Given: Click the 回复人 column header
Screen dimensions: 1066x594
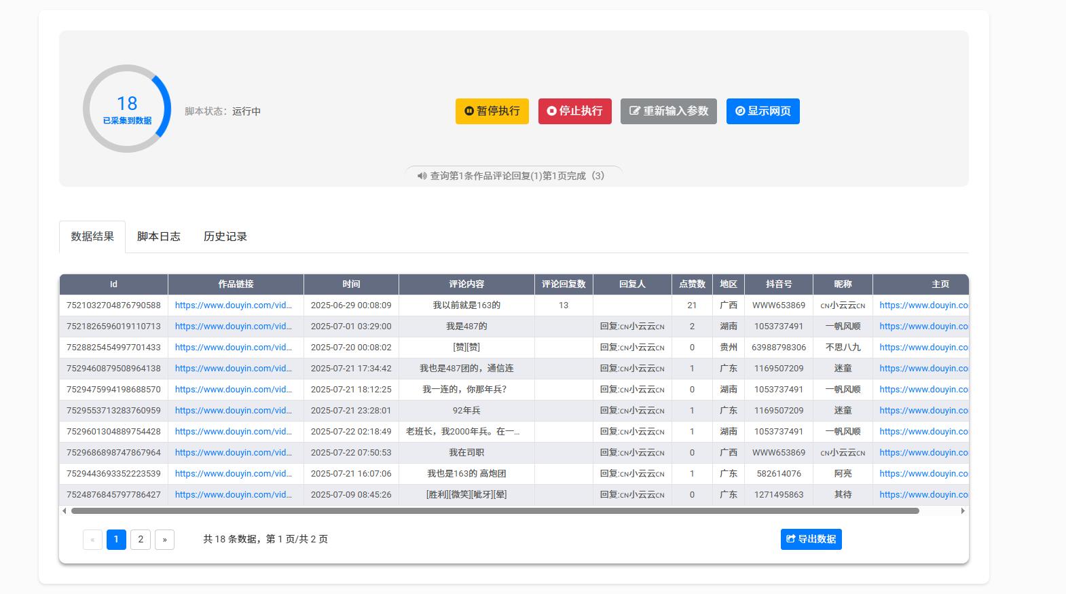Looking at the screenshot, I should [632, 284].
